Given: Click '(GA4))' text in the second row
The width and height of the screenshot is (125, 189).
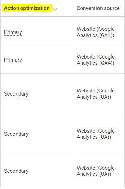Looking at the screenshot, I should coord(106,63).
